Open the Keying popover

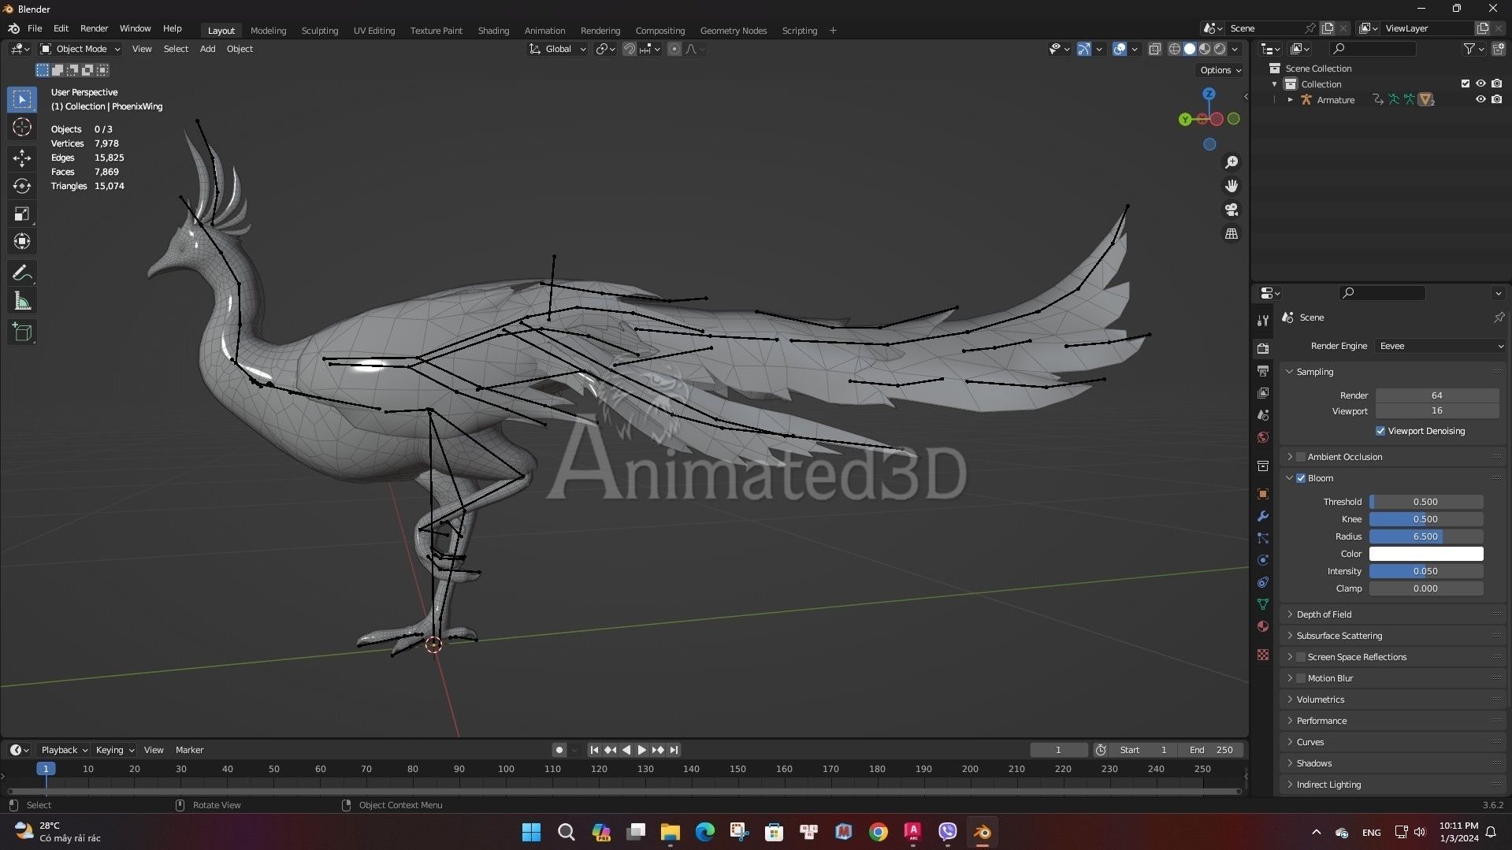pyautogui.click(x=114, y=750)
